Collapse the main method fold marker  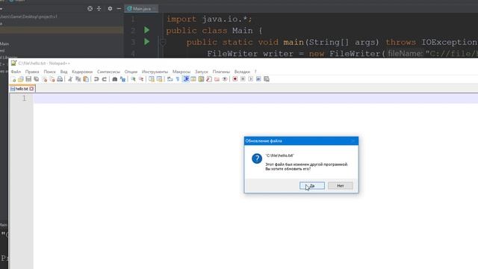[x=163, y=42]
